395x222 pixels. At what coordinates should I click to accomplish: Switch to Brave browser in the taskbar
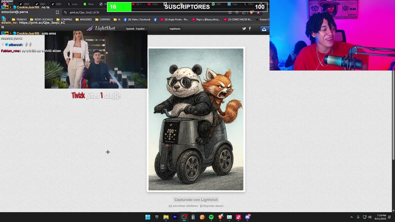220,217
